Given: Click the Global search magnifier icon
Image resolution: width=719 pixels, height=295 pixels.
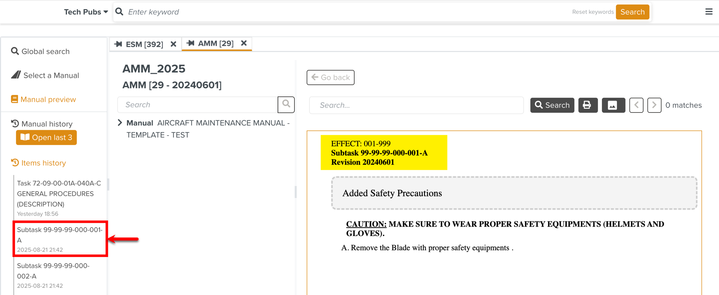Looking at the screenshot, I should point(15,51).
